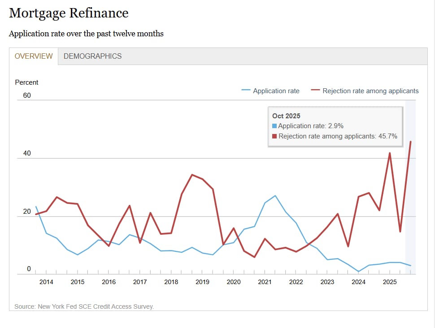Click the Oct 2025 tooltip title
This screenshot has width=435, height=328.
[x=286, y=116]
